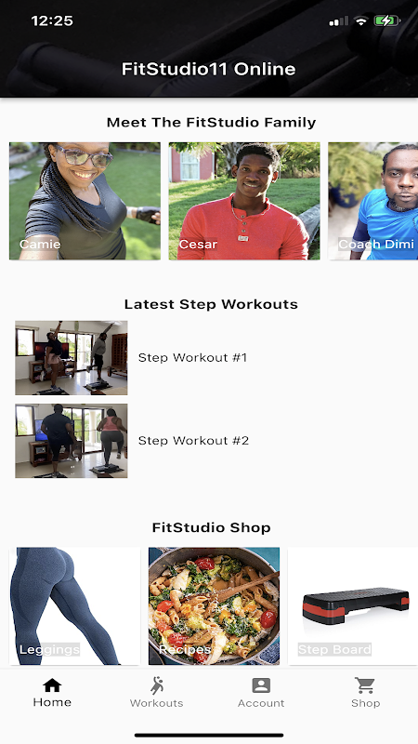Open the Shop cart icon
Image resolution: width=418 pixels, height=744 pixels.
(x=365, y=685)
